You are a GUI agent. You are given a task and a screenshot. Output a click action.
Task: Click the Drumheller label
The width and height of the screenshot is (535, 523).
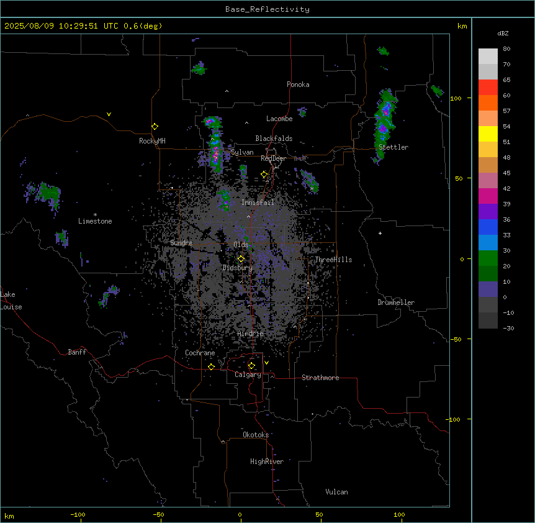[x=396, y=302]
